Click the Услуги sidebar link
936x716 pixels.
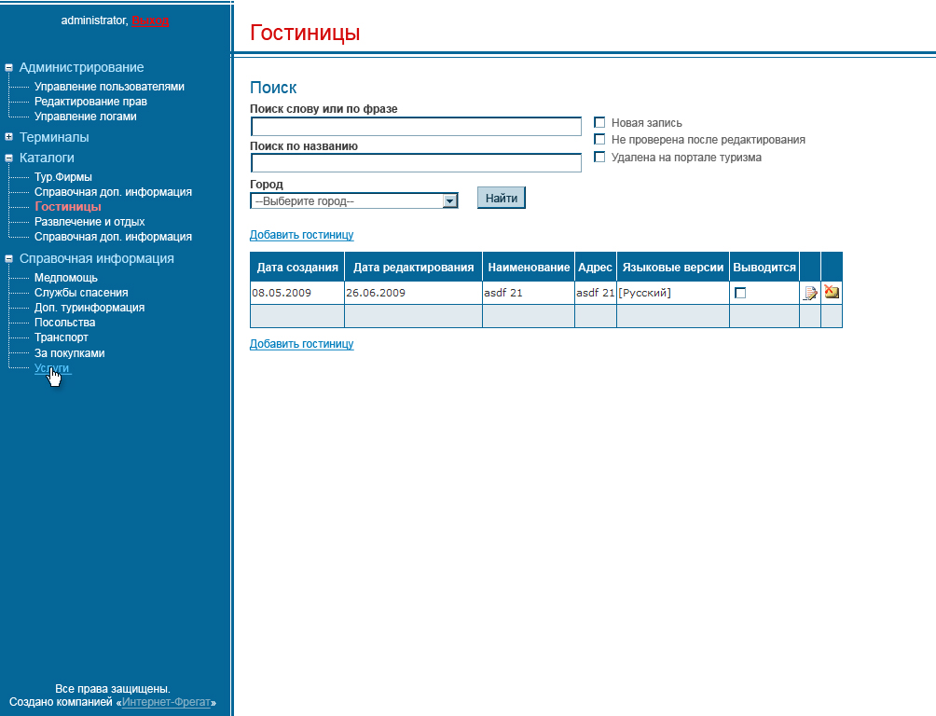(x=52, y=368)
